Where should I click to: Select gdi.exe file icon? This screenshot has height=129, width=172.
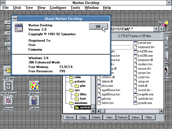coord(99,99)
